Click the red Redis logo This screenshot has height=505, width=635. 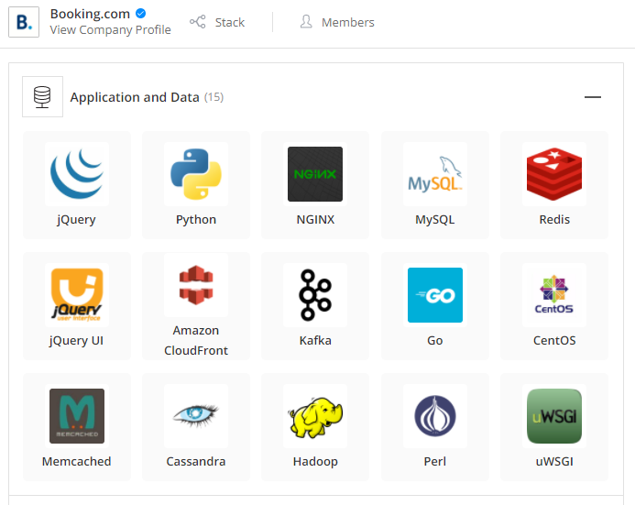(x=554, y=174)
